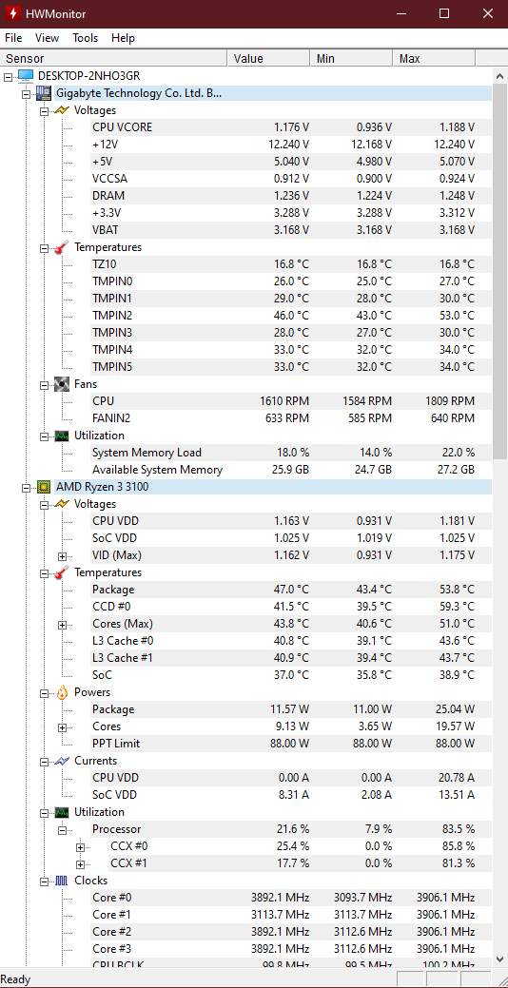Image resolution: width=508 pixels, height=988 pixels.
Task: Collapse the Gigabyte Technology node
Action: pos(26,93)
